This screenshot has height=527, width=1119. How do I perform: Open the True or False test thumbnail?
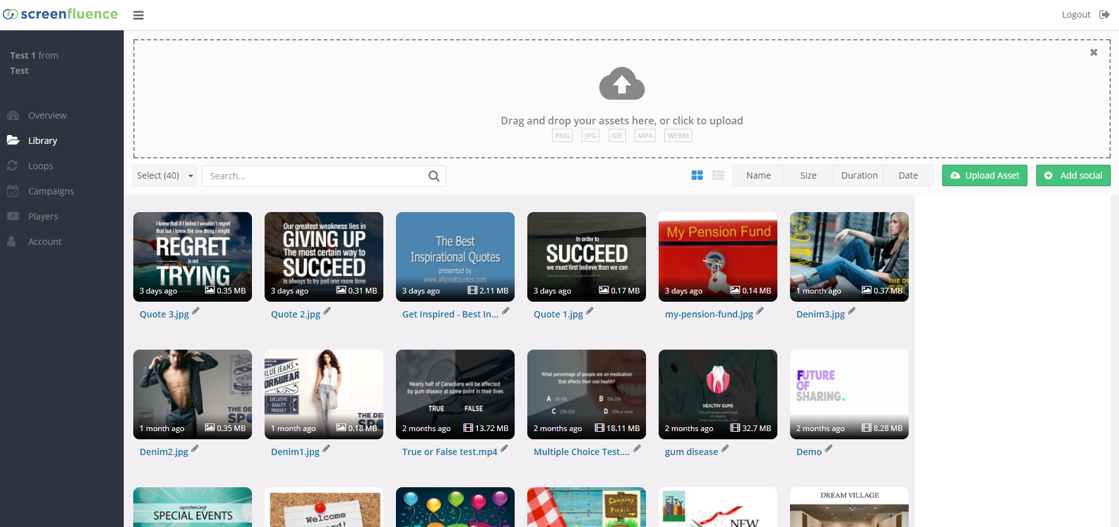click(x=455, y=394)
